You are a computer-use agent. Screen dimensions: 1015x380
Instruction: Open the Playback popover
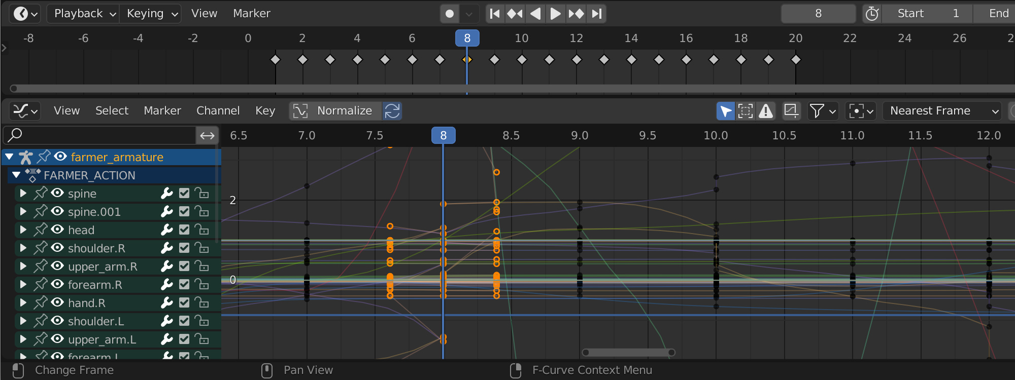tap(83, 14)
